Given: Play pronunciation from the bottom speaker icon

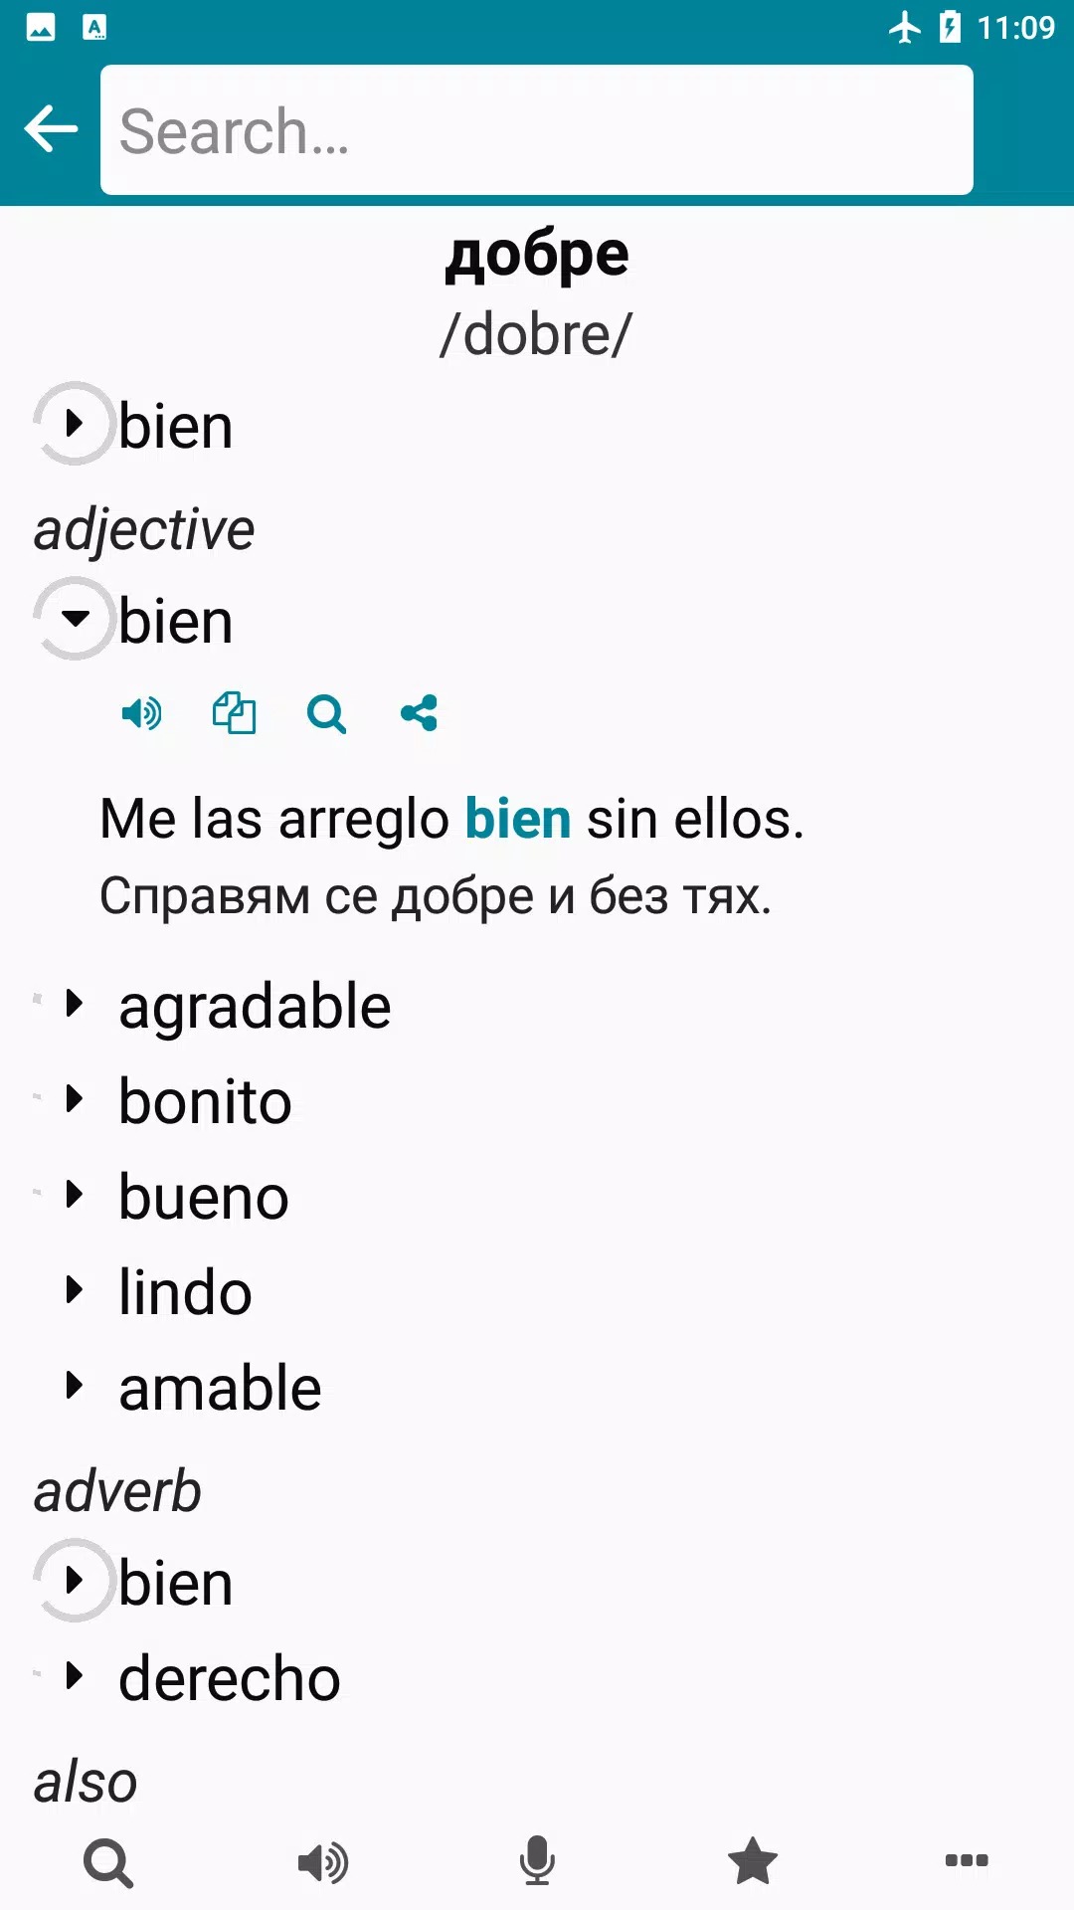Looking at the screenshot, I should pyautogui.click(x=323, y=1862).
